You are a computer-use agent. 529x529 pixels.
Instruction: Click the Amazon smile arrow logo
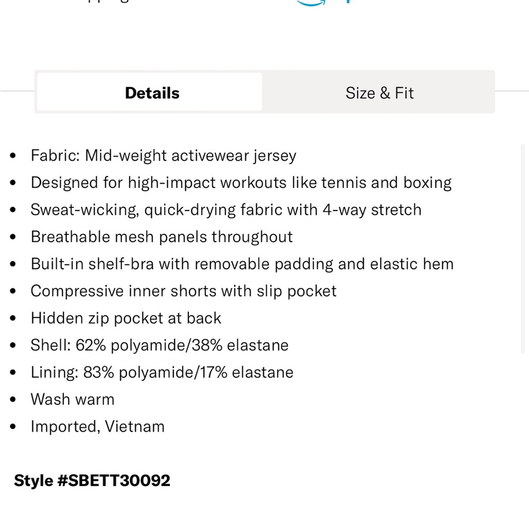pyautogui.click(x=311, y=3)
